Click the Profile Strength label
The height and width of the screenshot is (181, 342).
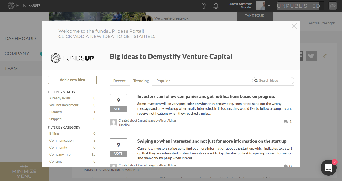tap(322, 23)
